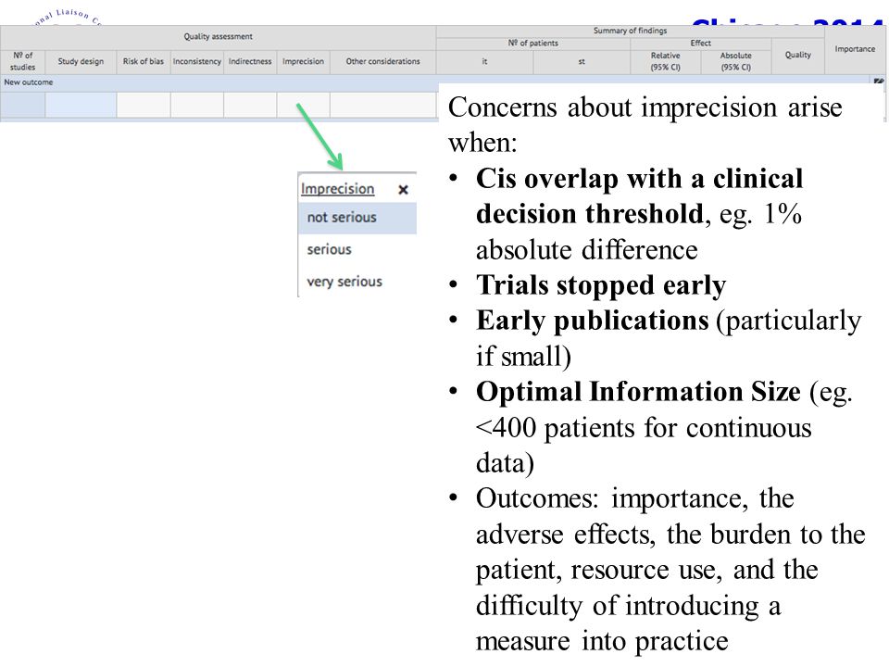The width and height of the screenshot is (889, 667).
Task: Click the 'Other considerations' column header
Action: tap(383, 61)
